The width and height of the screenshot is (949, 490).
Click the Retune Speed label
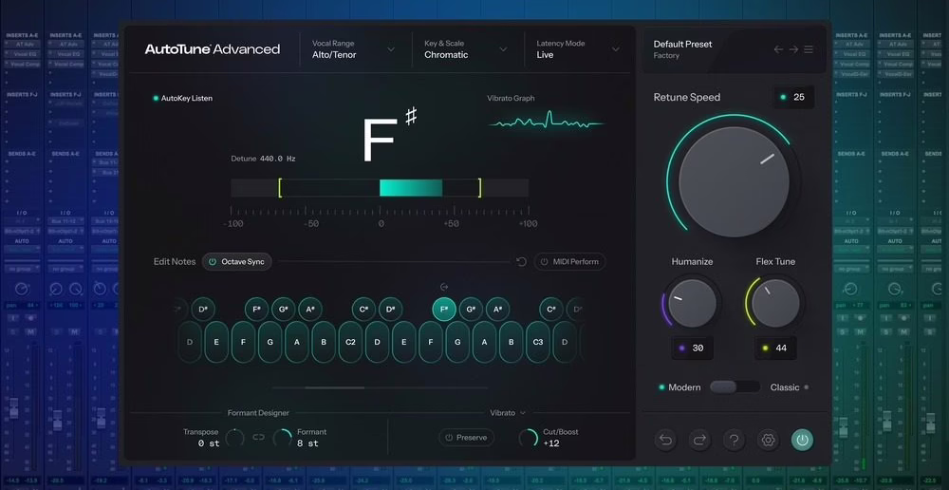click(x=687, y=97)
